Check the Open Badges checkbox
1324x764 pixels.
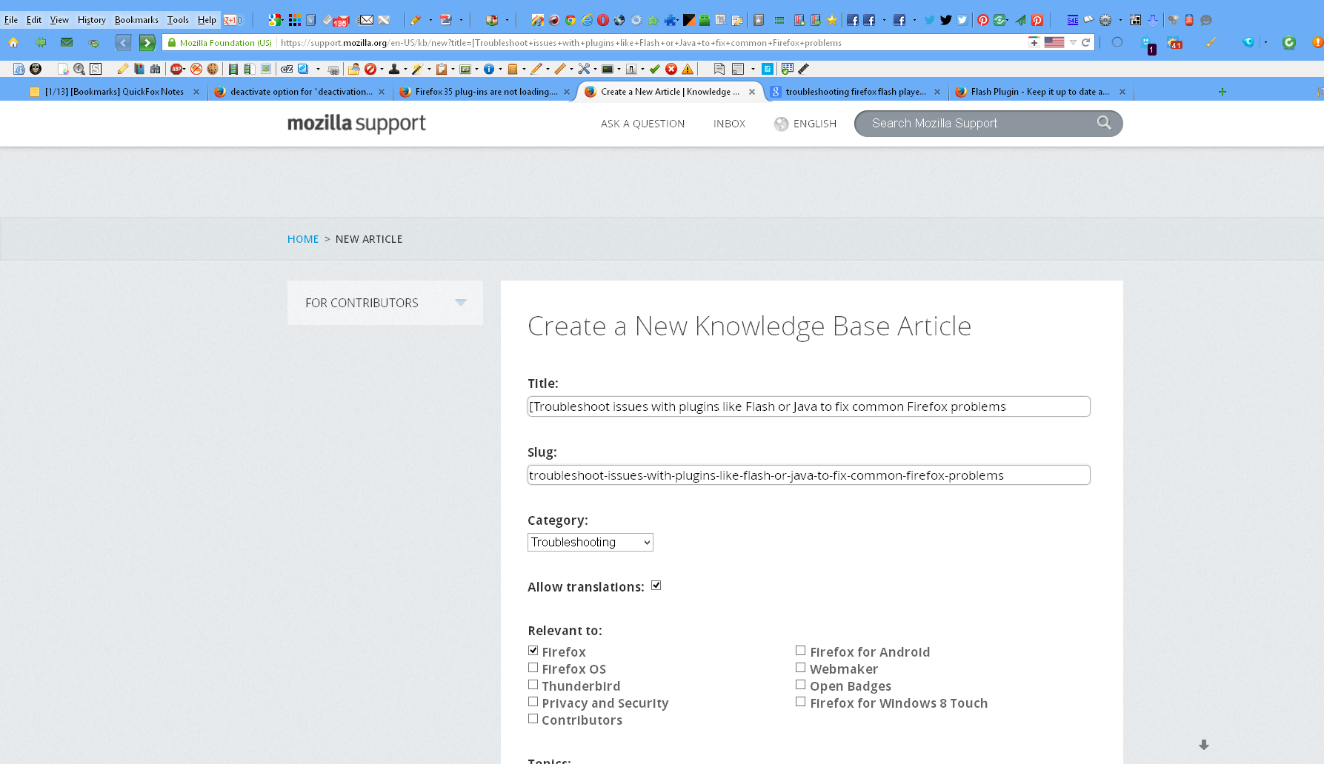pyautogui.click(x=800, y=685)
